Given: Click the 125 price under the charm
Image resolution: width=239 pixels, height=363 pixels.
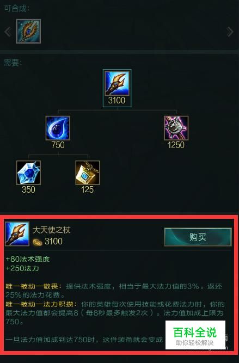Looking at the screenshot, I should (87, 190).
